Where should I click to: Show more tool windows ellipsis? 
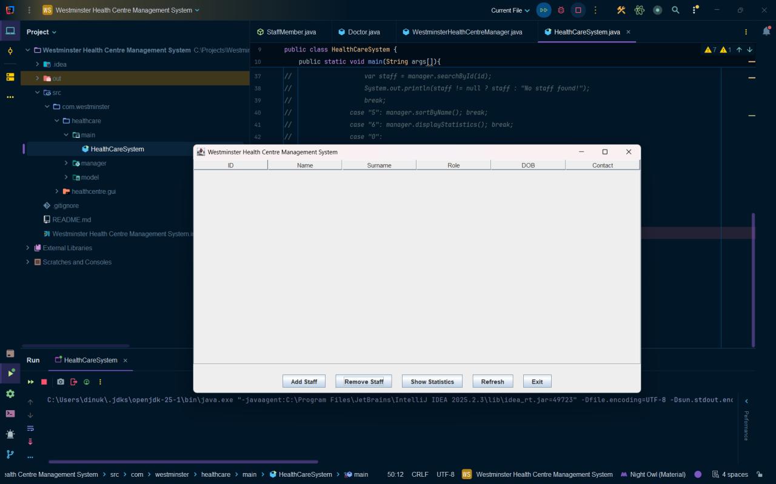[x=10, y=97]
